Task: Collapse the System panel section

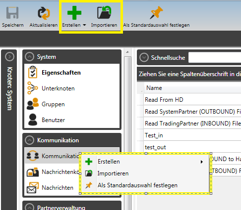Action: [x=29, y=57]
